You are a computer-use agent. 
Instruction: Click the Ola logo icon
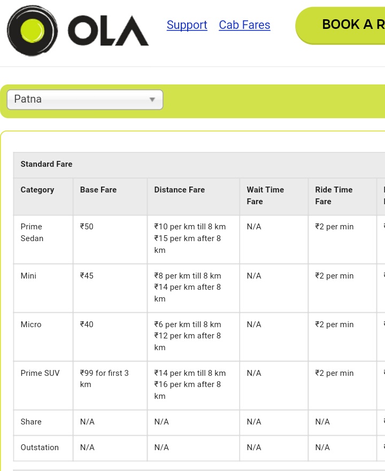click(32, 30)
